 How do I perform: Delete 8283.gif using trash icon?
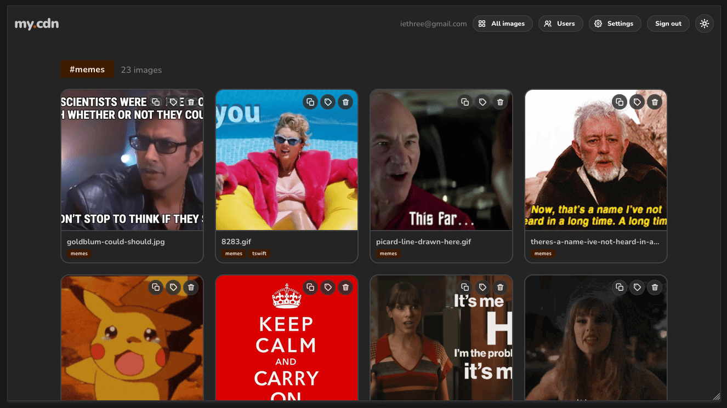click(345, 102)
